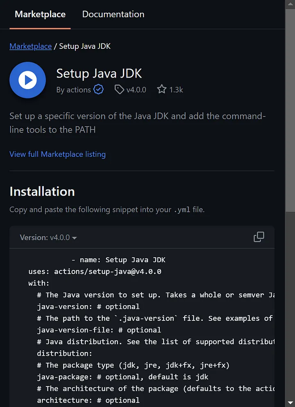Expand the Version: v4.0.0 dropdown
Image resolution: width=295 pixels, height=407 pixels.
48,238
